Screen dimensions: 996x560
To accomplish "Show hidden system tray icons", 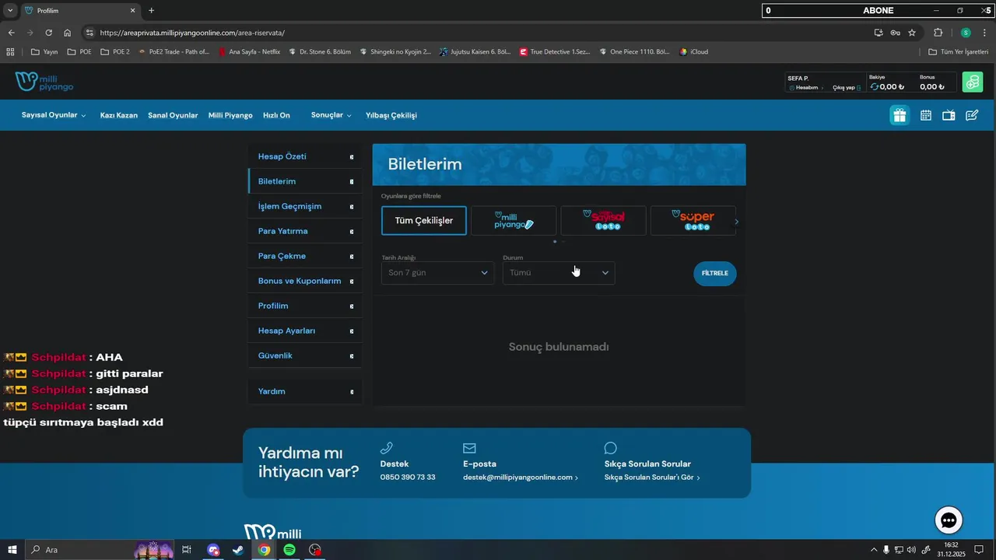I will tap(873, 550).
